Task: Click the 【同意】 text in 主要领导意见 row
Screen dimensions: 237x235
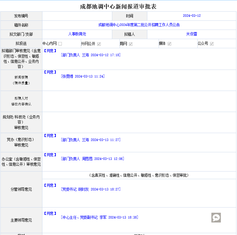Action: point(50,213)
